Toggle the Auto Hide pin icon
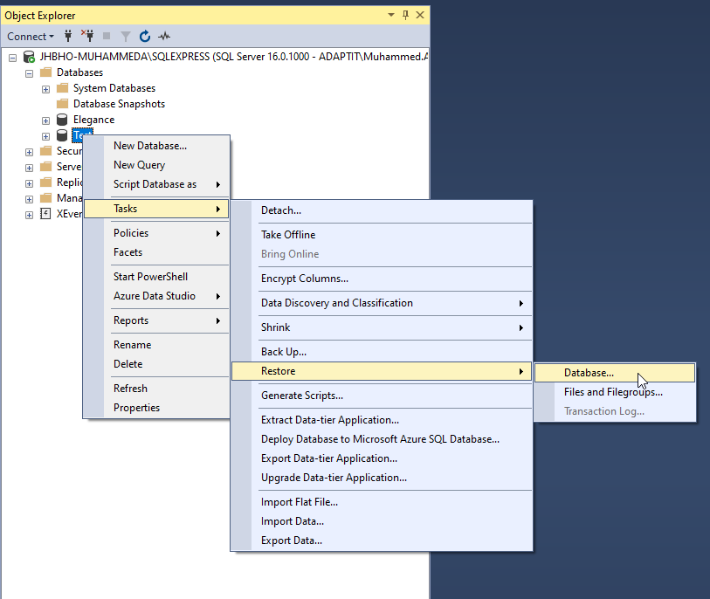710x599 pixels. click(405, 15)
